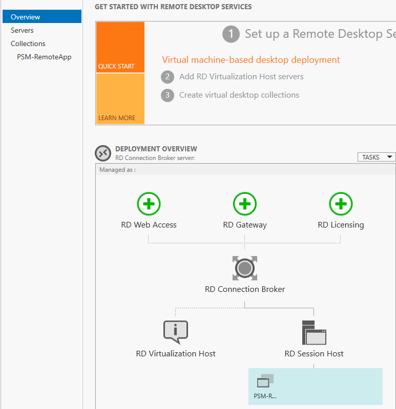Open the TASKS dropdown menu
The image size is (396, 409).
pos(377,157)
